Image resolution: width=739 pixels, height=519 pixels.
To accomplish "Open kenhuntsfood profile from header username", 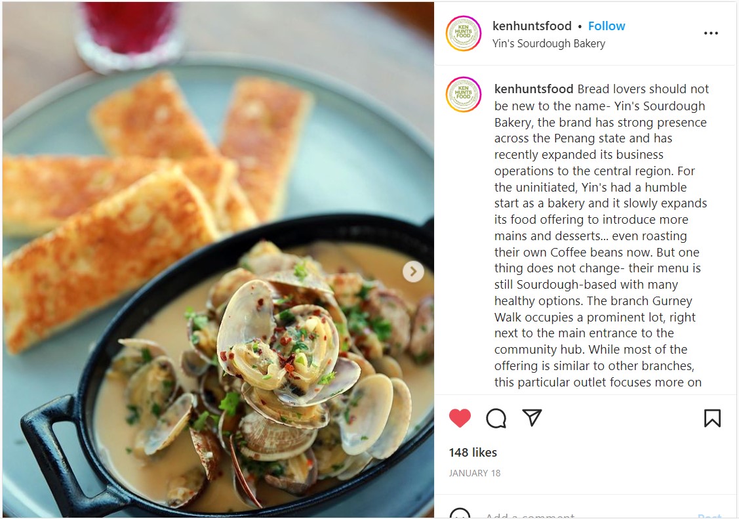I will (x=532, y=26).
